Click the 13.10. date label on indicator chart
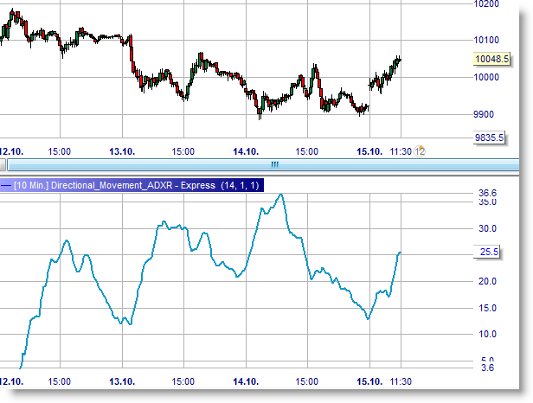The image size is (533, 403). point(122,381)
